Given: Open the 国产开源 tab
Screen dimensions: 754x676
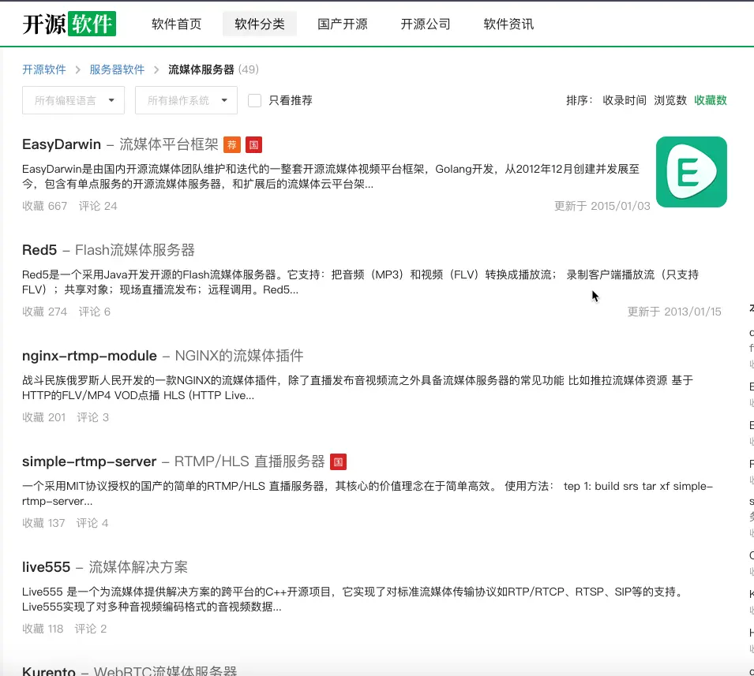Looking at the screenshot, I should click(343, 24).
